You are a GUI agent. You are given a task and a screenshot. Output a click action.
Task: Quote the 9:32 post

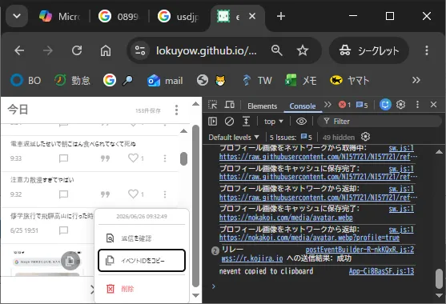coord(105,194)
